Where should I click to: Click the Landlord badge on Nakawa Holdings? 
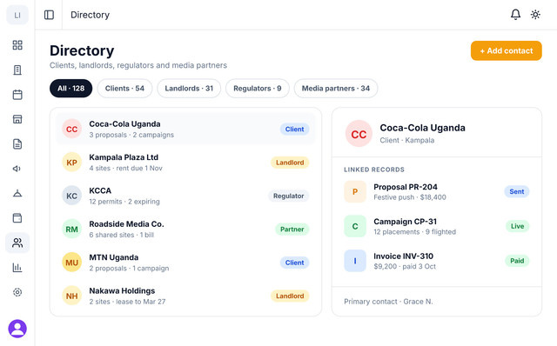290,296
